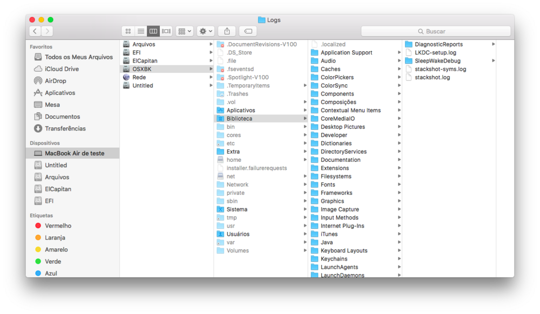Click the Buscar search field
Screen dimensions: 540x314
436,31
